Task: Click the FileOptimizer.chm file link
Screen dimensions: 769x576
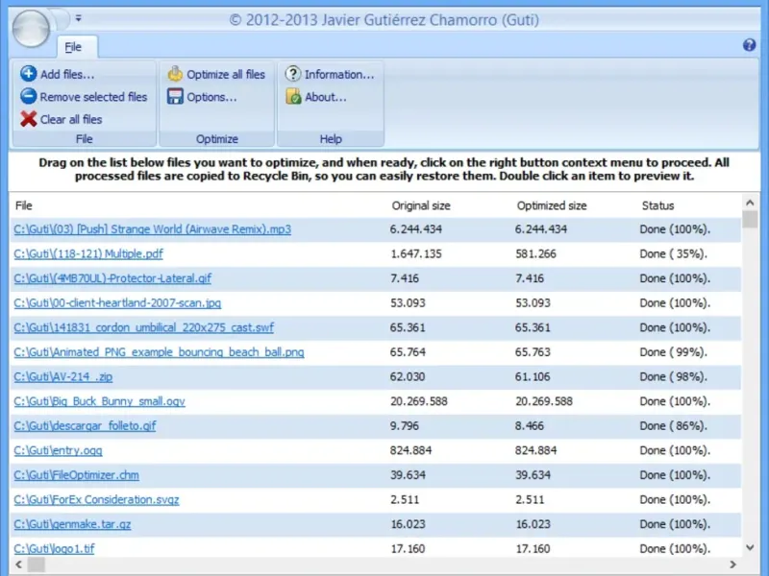Action: click(x=76, y=475)
